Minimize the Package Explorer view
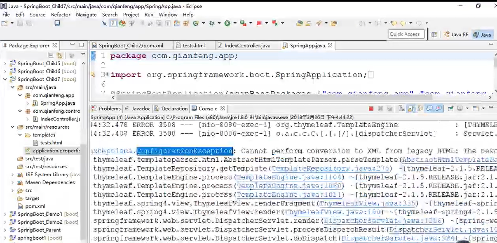The width and height of the screenshot is (497, 243). pyautogui.click(x=73, y=45)
